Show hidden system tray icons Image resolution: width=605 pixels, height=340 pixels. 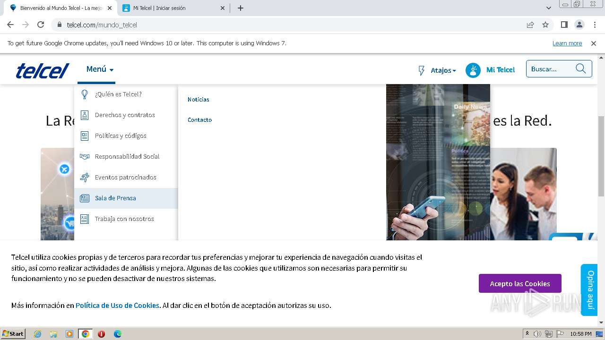coord(527,334)
